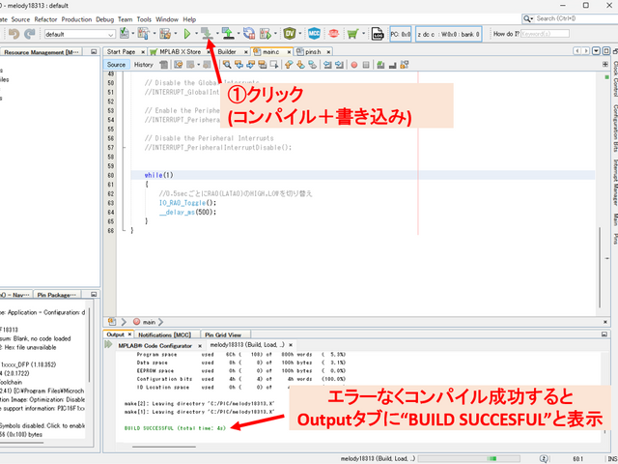Click the Undo arrow in the toolbar
This screenshot has height=464, width=618.
click(x=14, y=34)
